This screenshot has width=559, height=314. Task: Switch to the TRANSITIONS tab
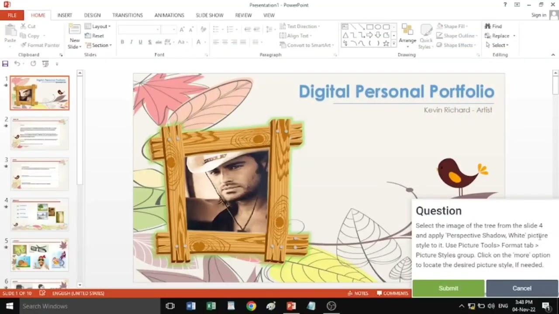[x=128, y=15]
